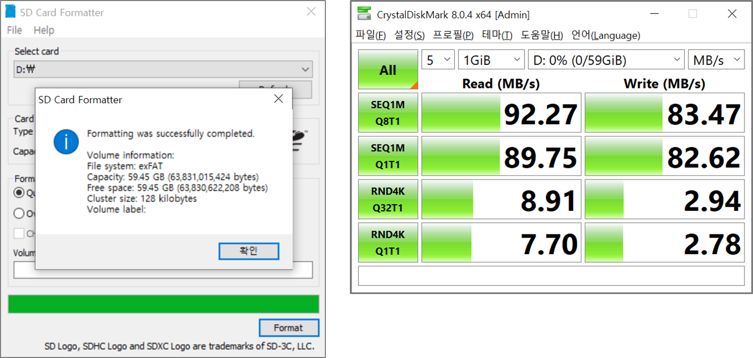Open the 테마(T) menu in CrystalDiskMark
The width and height of the screenshot is (753, 358).
(497, 35)
